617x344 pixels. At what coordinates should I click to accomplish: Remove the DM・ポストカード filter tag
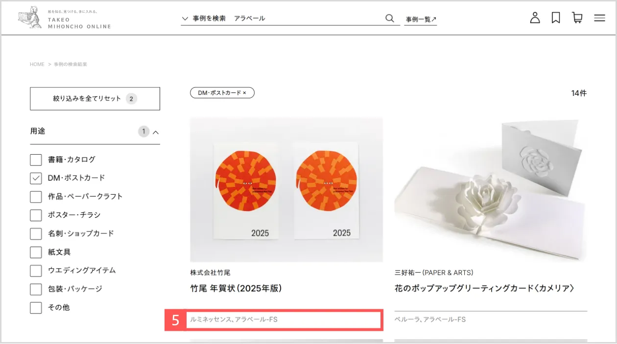point(244,93)
